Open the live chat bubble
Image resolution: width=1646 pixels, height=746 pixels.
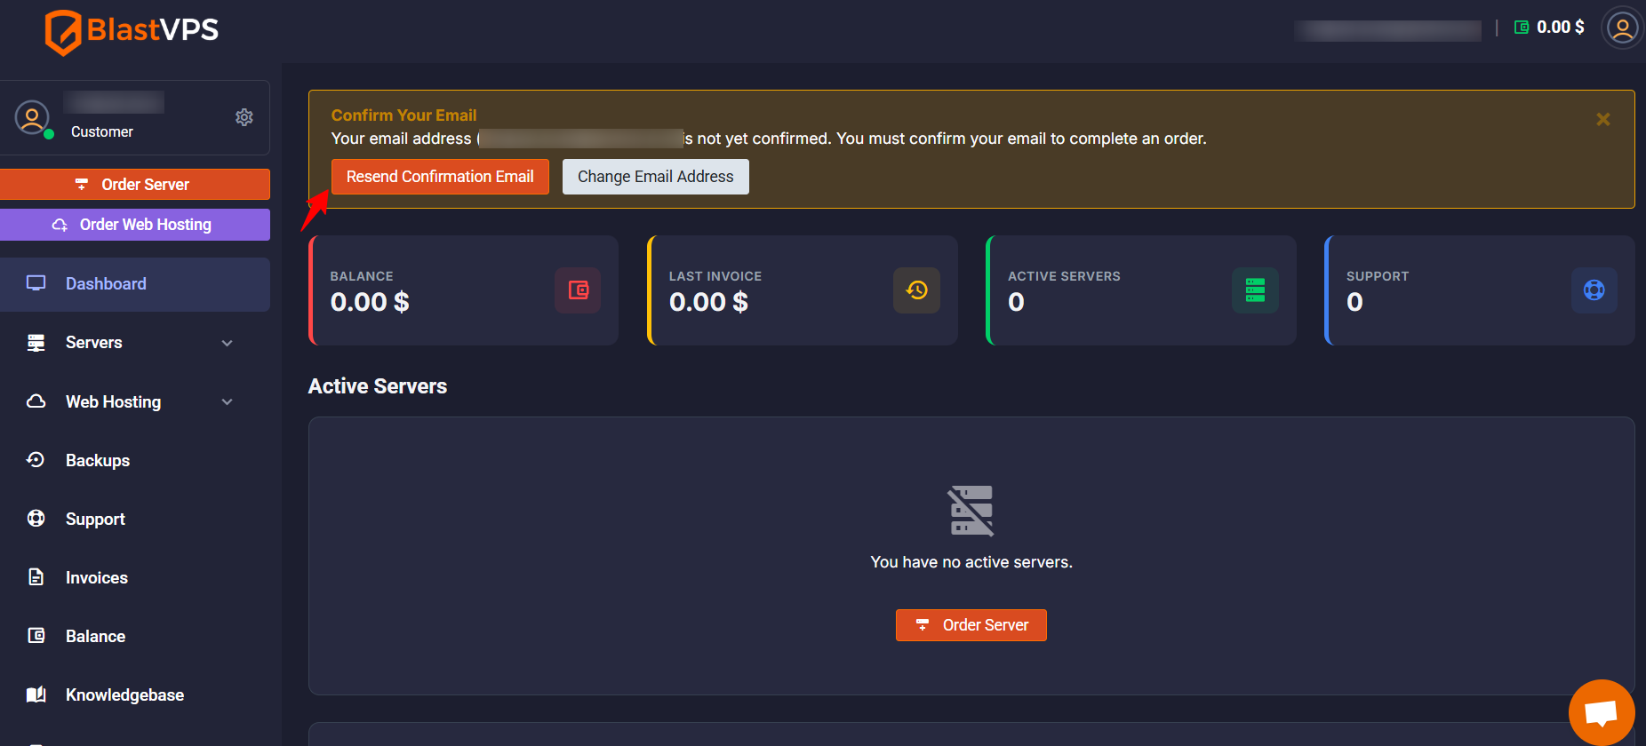pyautogui.click(x=1602, y=712)
